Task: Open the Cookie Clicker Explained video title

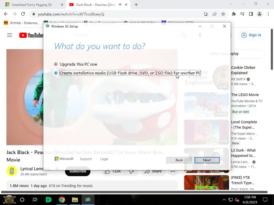Action: pyautogui.click(x=243, y=70)
